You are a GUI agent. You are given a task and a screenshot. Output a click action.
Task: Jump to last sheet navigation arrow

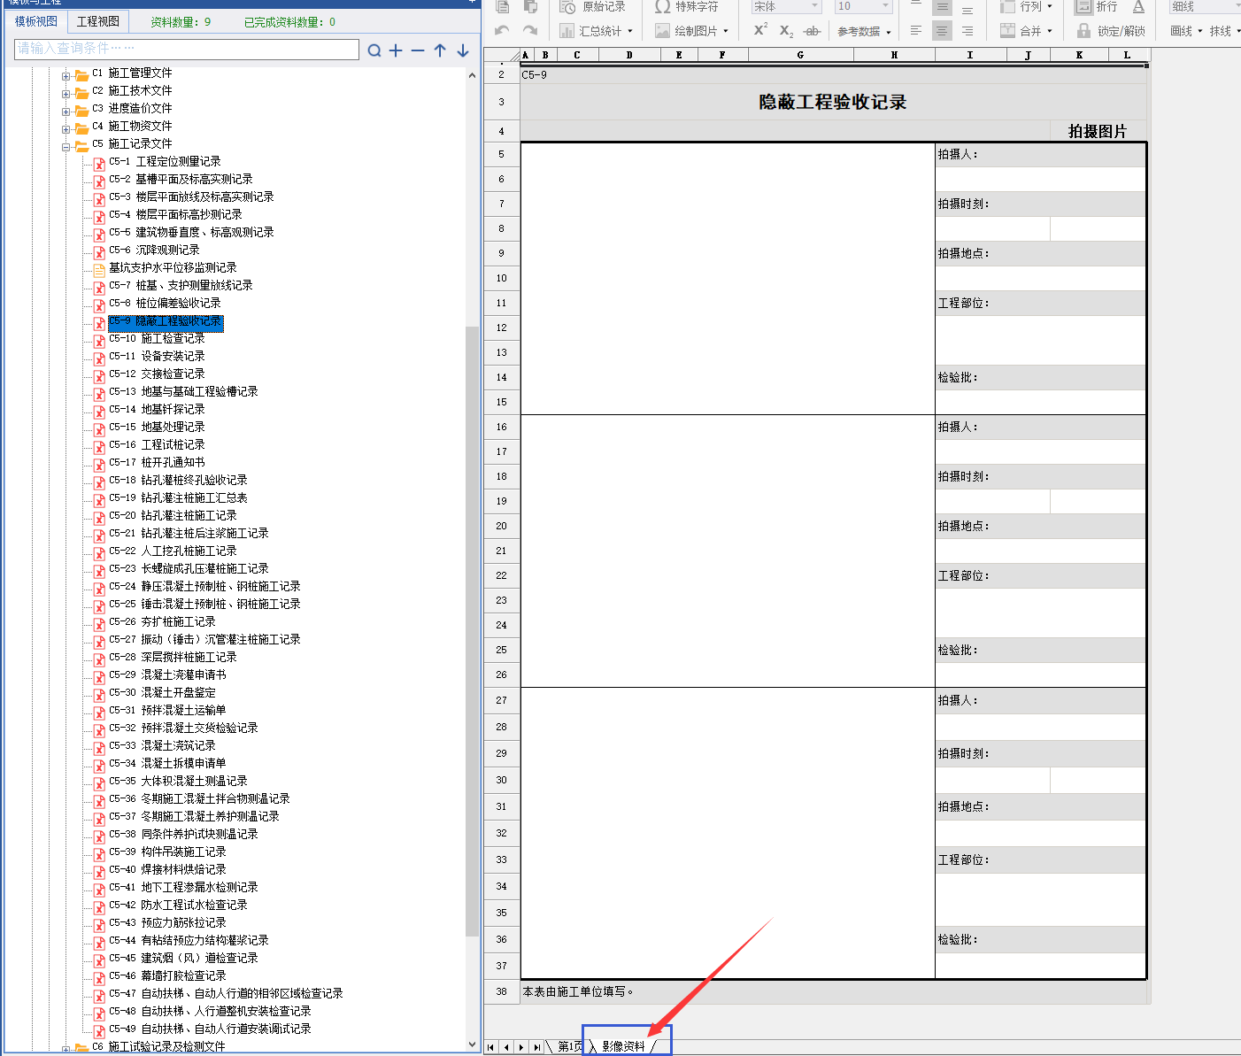click(537, 1047)
